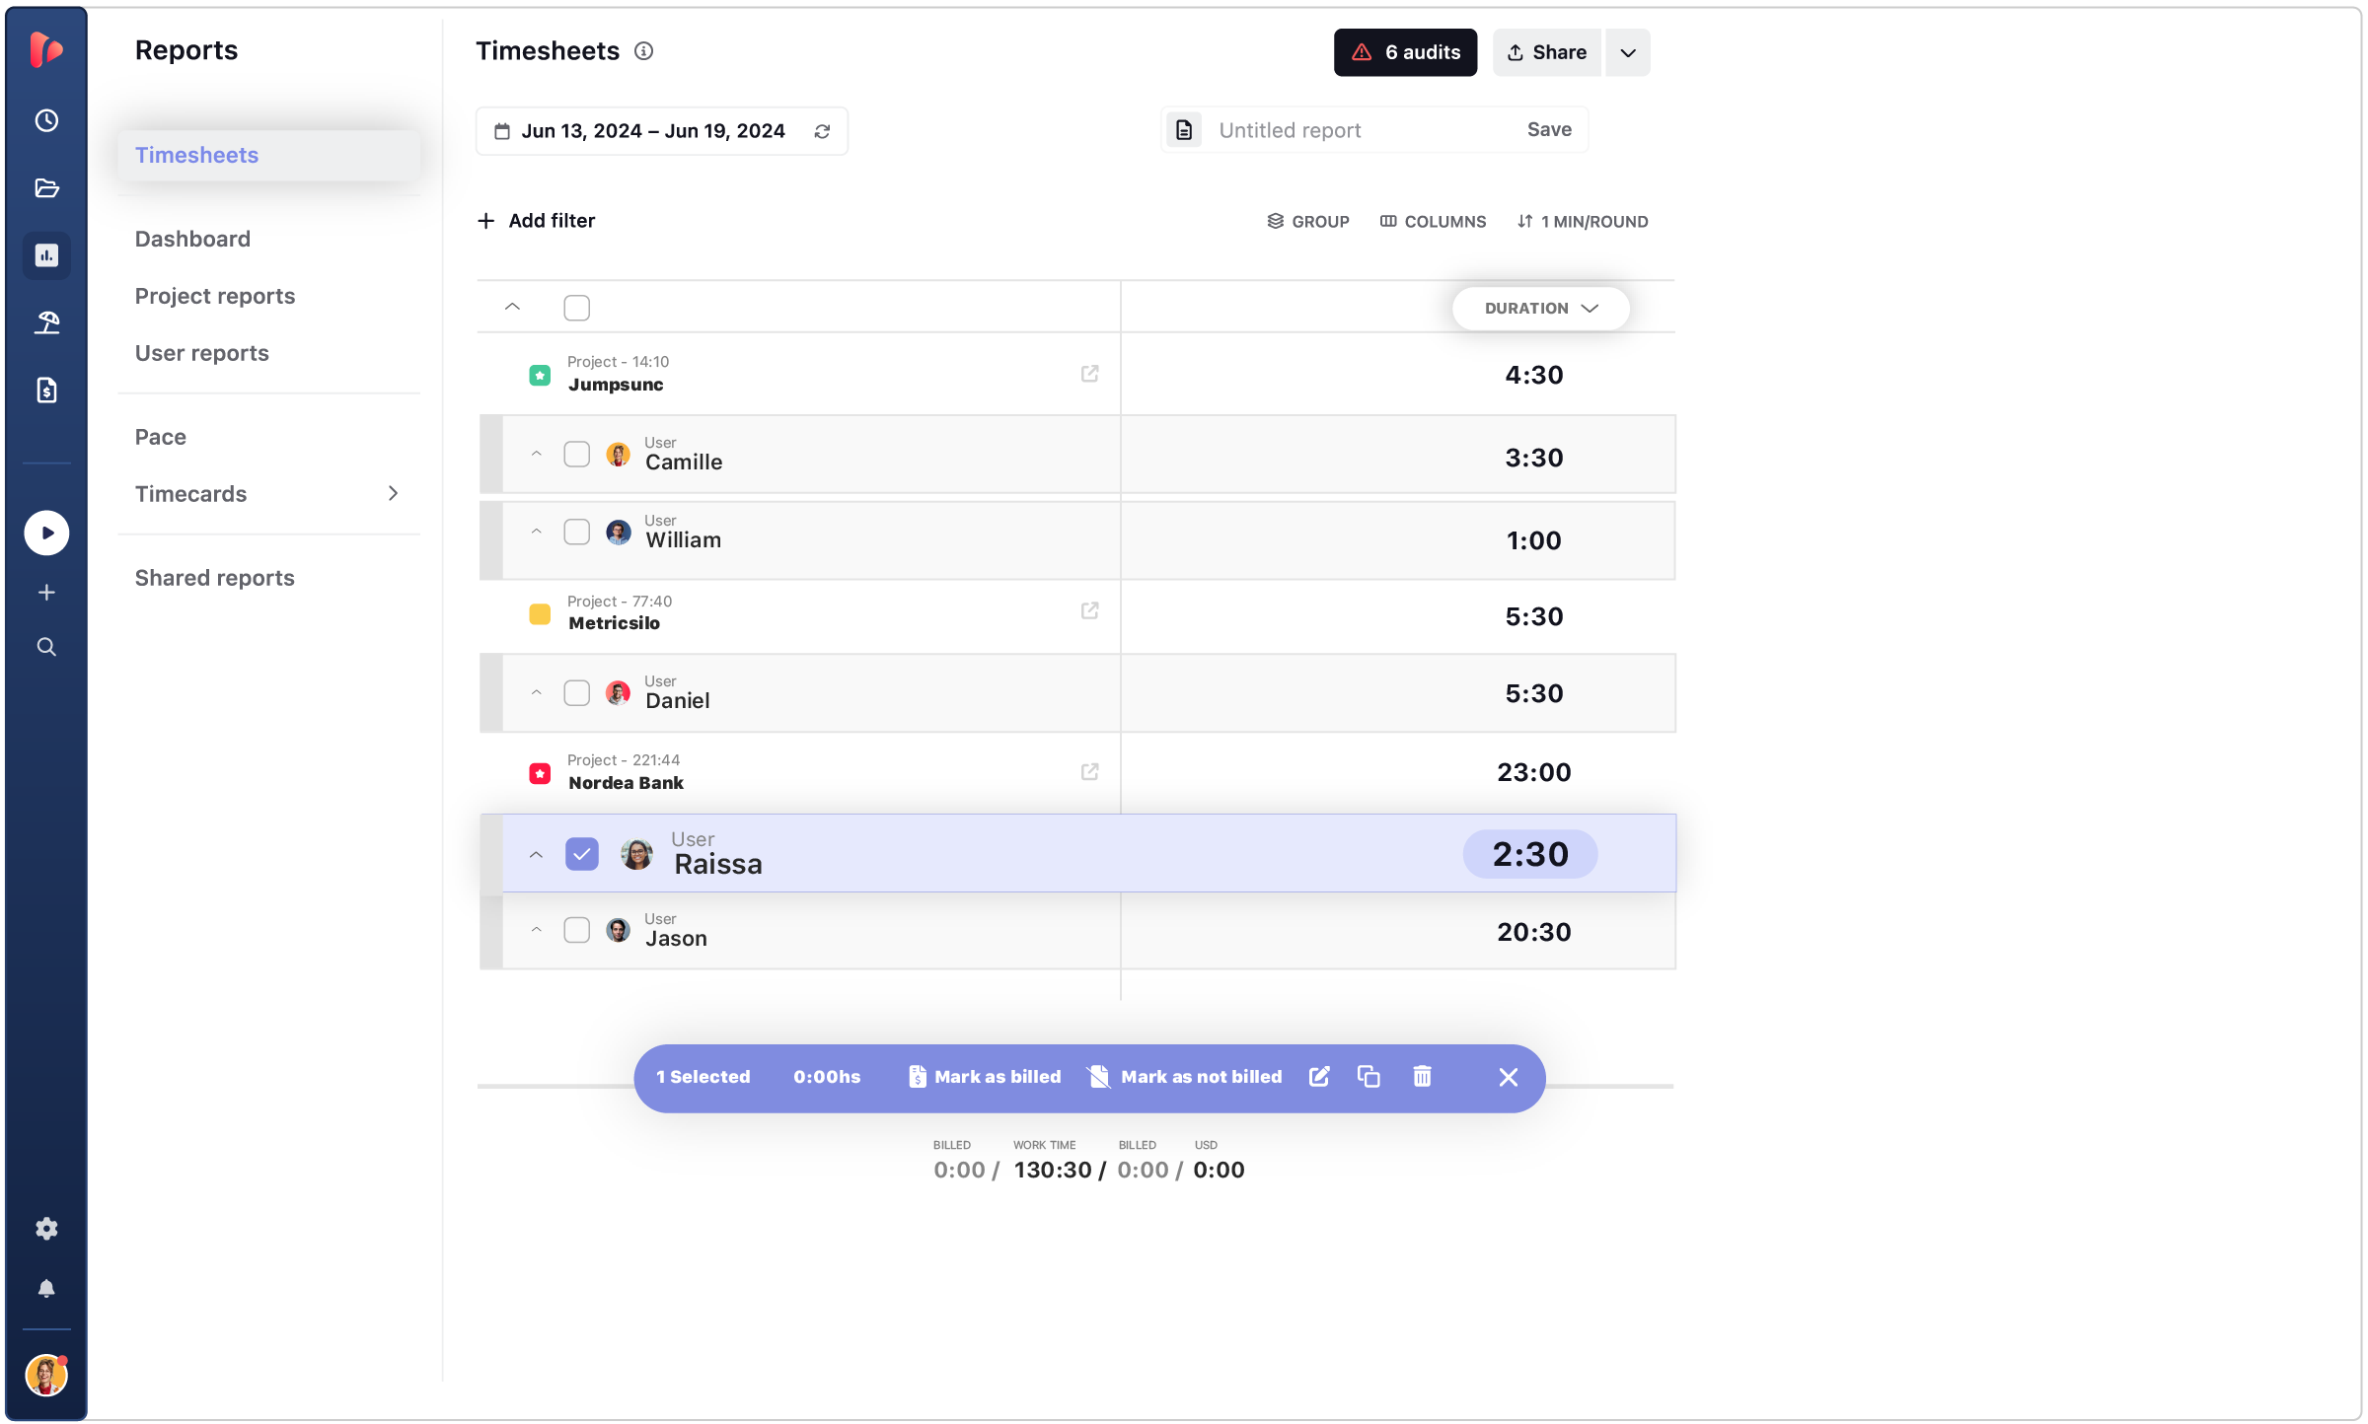Go to Shared reports
The width and height of the screenshot is (2368, 1424).
tap(214, 578)
